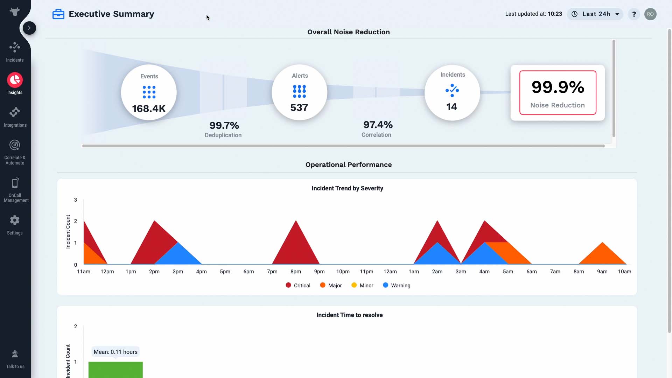Screen dimensions: 672x378
Task: Open the RO user avatar menu
Action: 650,14
